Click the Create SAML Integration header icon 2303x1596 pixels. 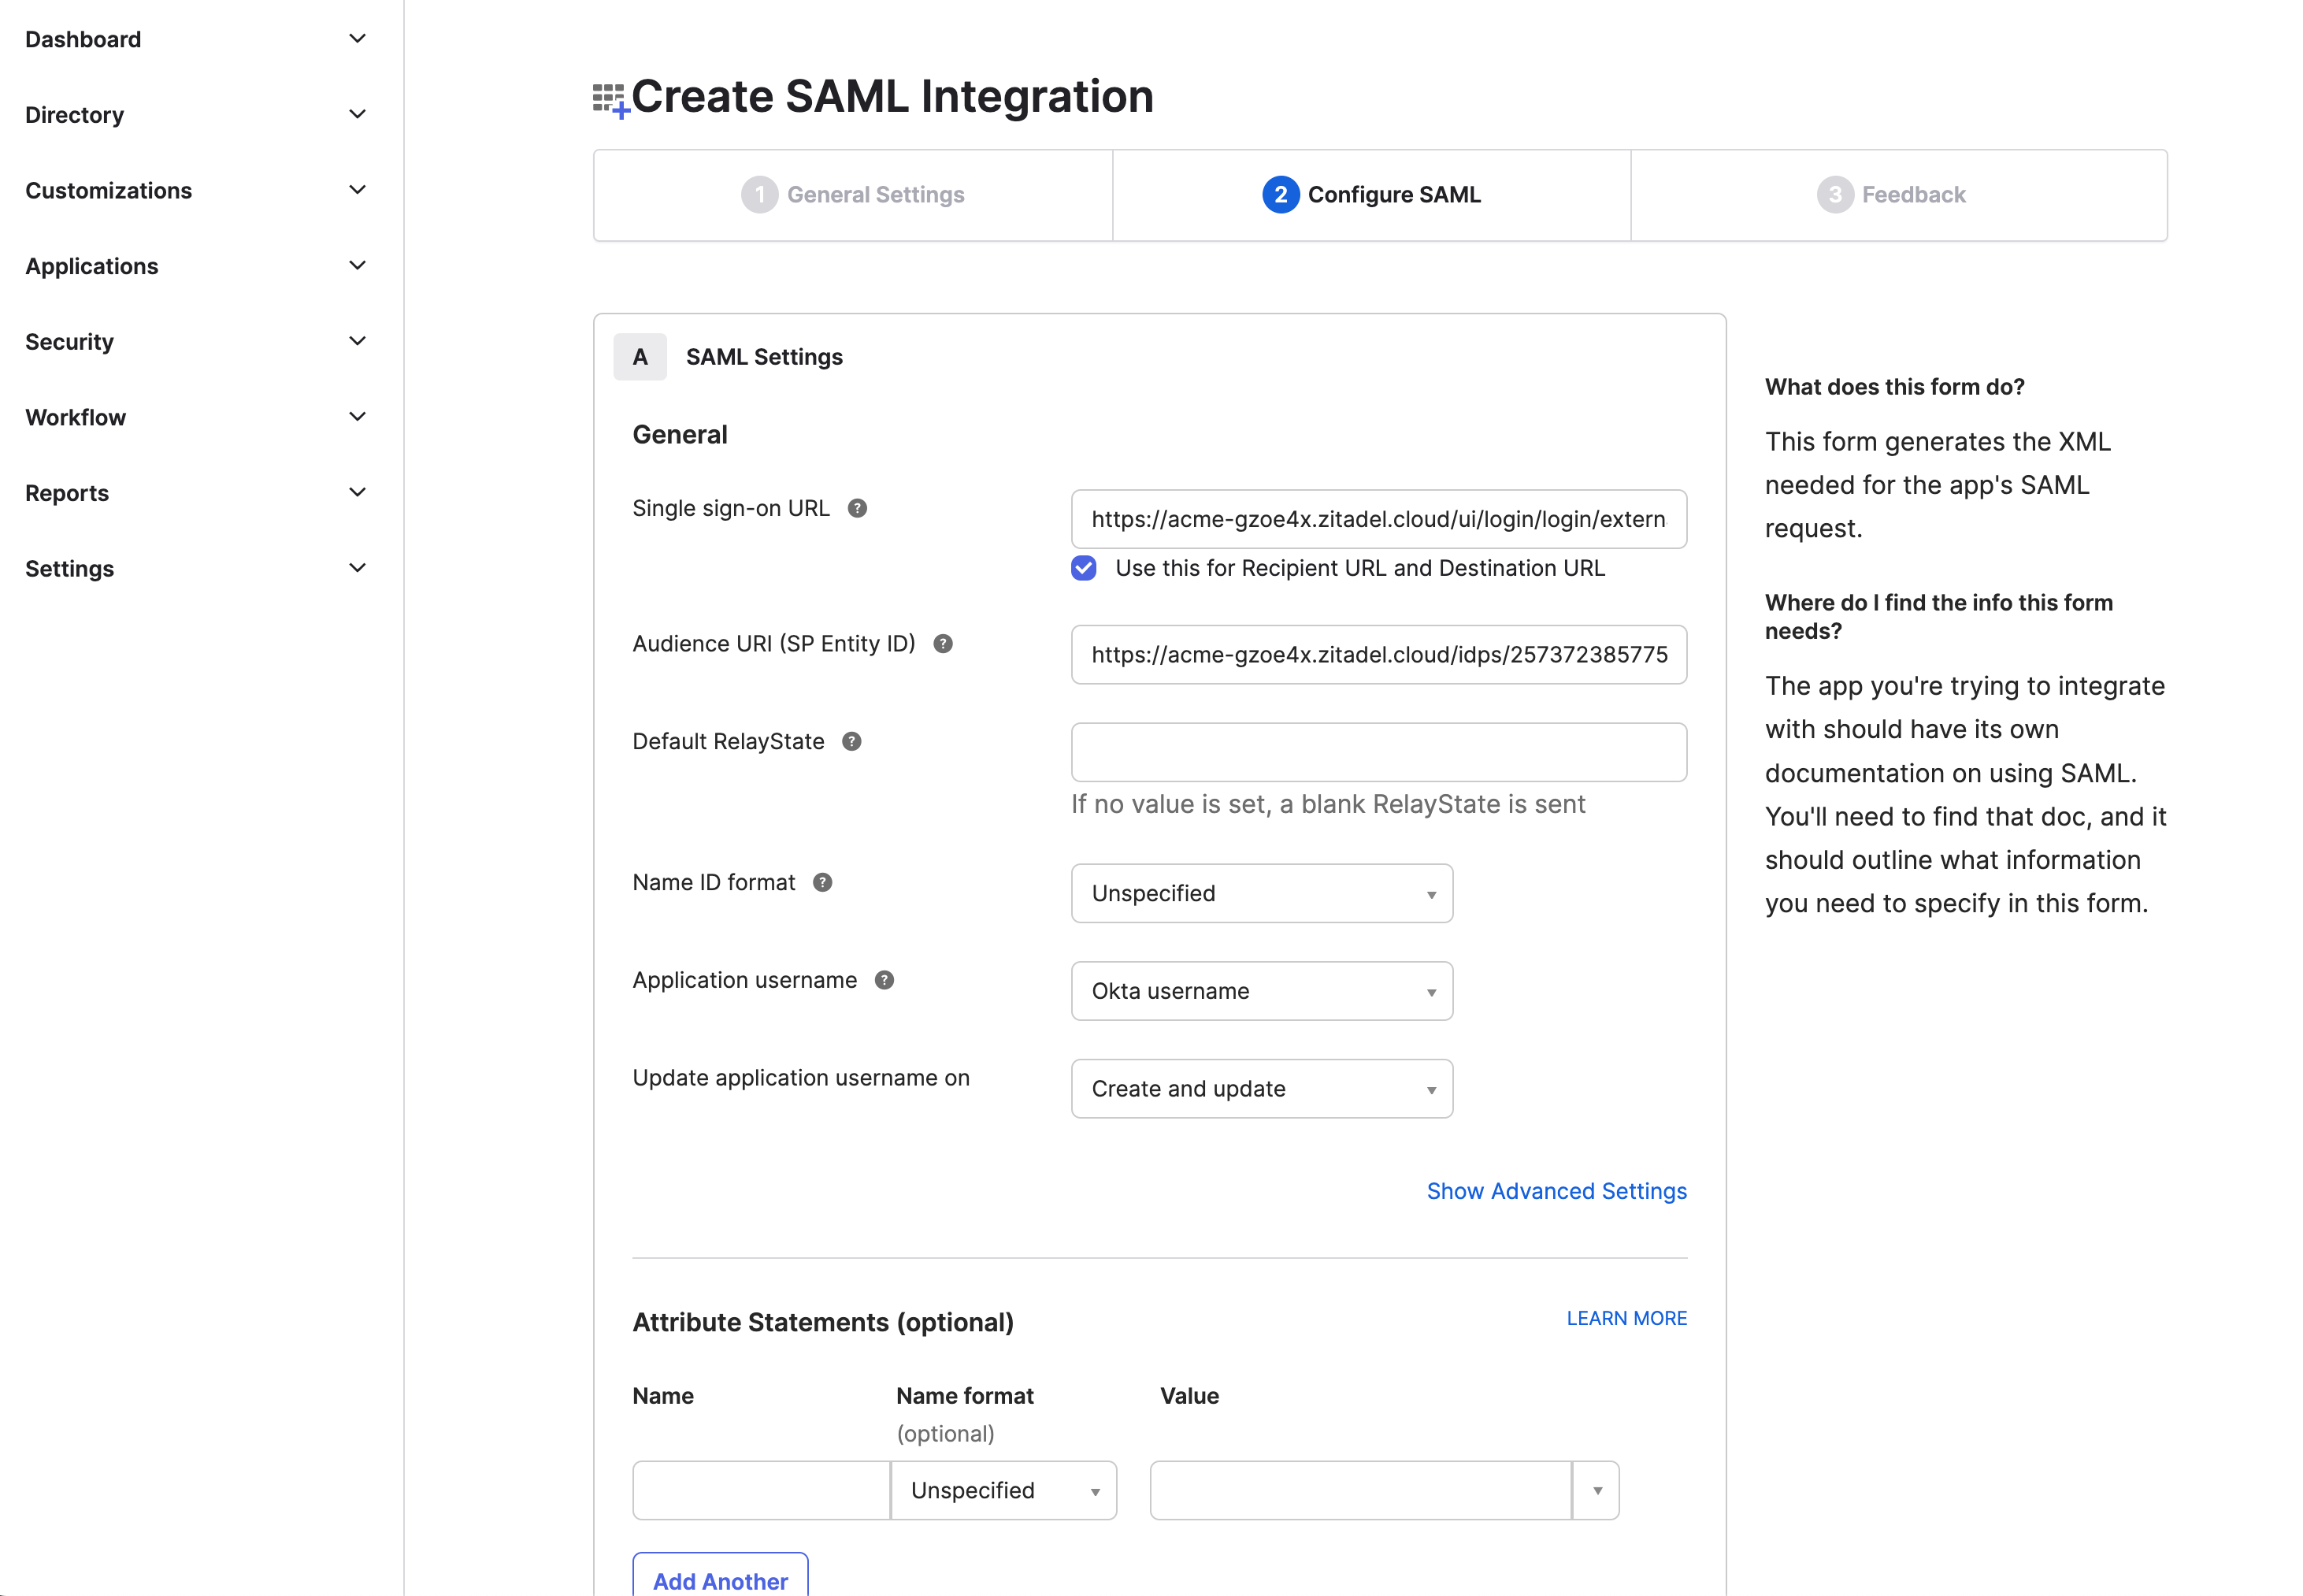610,96
